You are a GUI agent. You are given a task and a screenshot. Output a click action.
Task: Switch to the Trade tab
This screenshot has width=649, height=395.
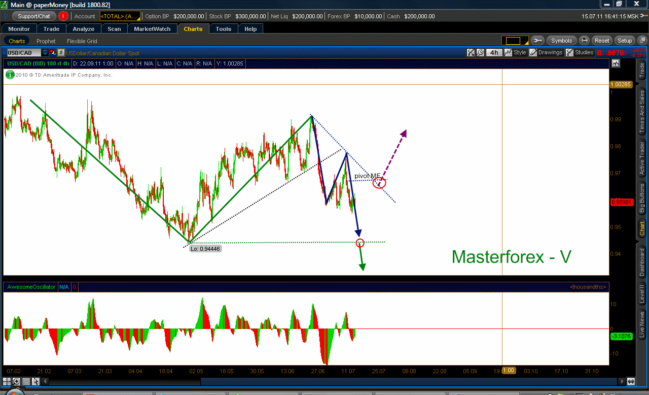pyautogui.click(x=51, y=29)
